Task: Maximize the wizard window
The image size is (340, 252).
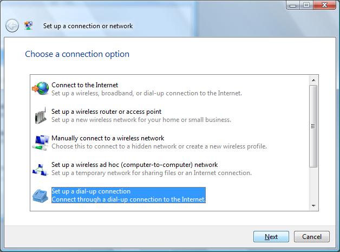Action: pyautogui.click(x=306, y=5)
